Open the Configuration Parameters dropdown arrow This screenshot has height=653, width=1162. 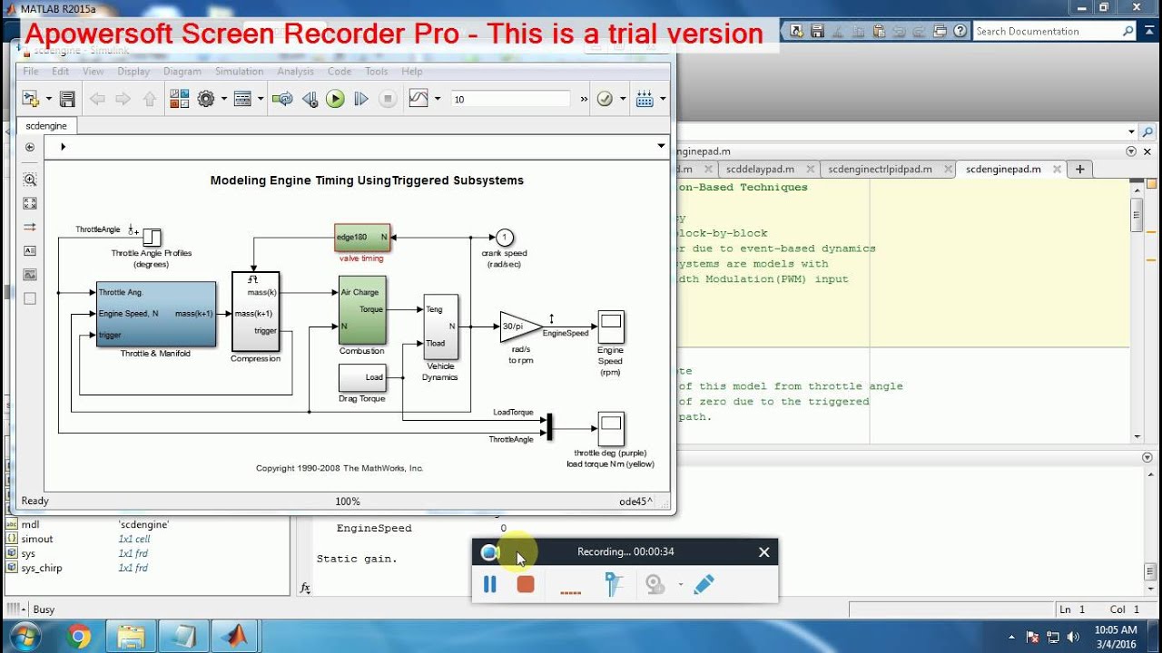point(223,99)
